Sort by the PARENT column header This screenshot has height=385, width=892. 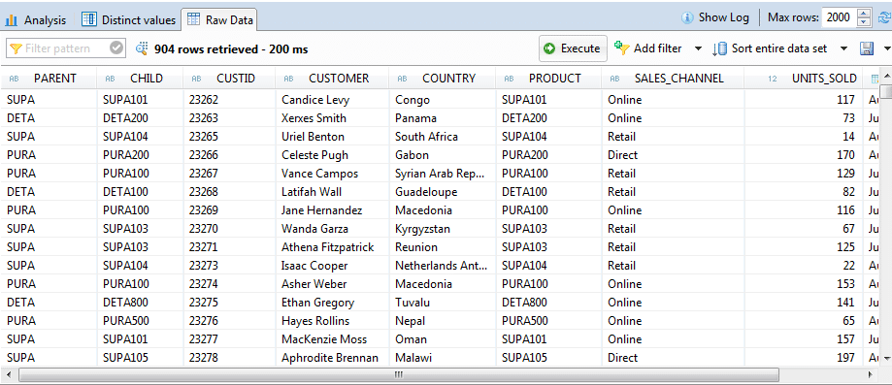click(x=48, y=79)
